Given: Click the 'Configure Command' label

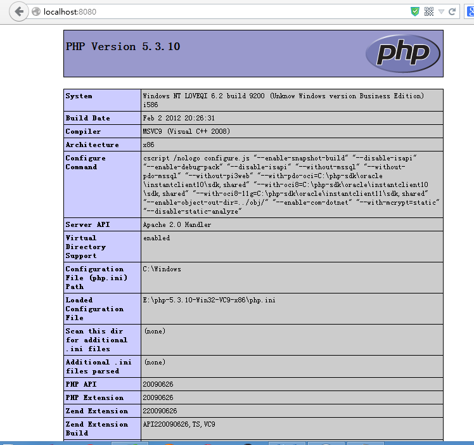Looking at the screenshot, I should [x=86, y=162].
